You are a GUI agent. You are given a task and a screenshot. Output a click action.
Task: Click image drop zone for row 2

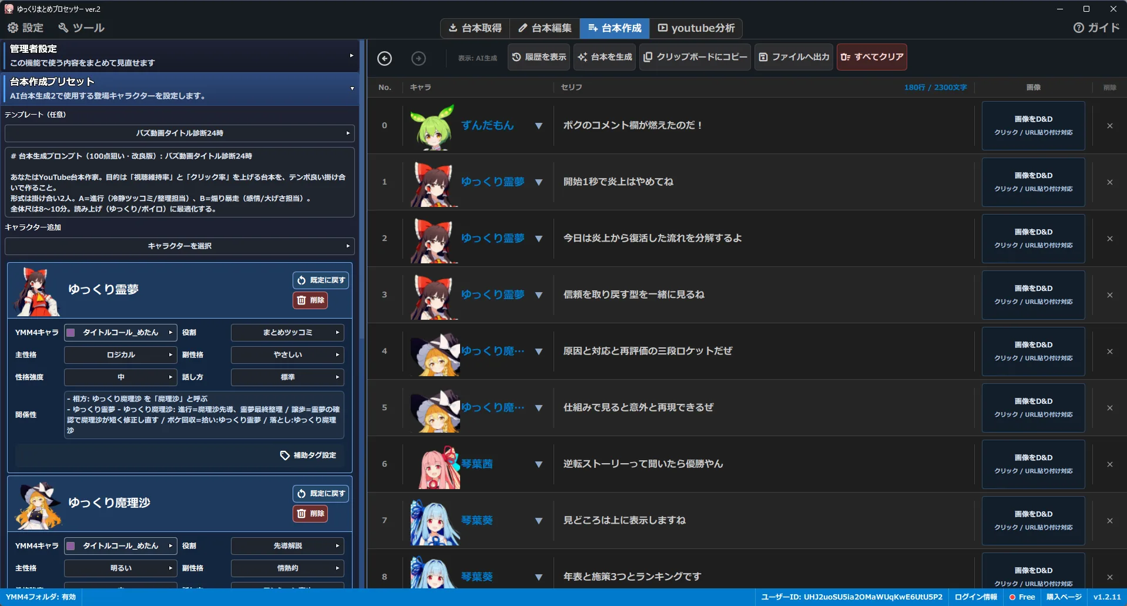(1033, 239)
